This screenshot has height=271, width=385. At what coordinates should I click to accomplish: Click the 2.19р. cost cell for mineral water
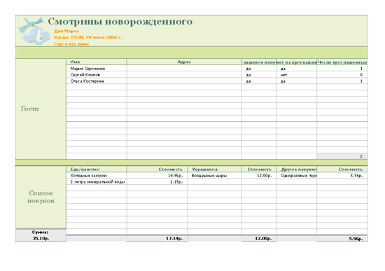pyautogui.click(x=157, y=182)
